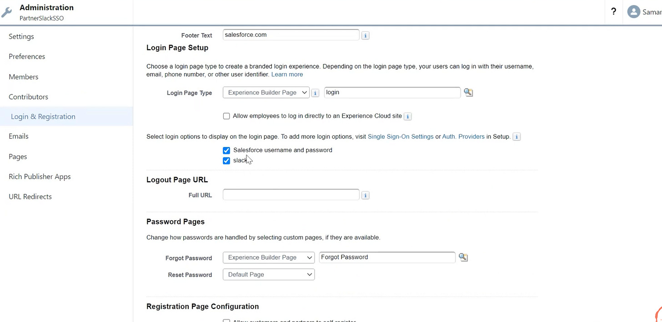Screen dimensions: 662x322
Task: Open the help question mark icon
Action: click(613, 12)
